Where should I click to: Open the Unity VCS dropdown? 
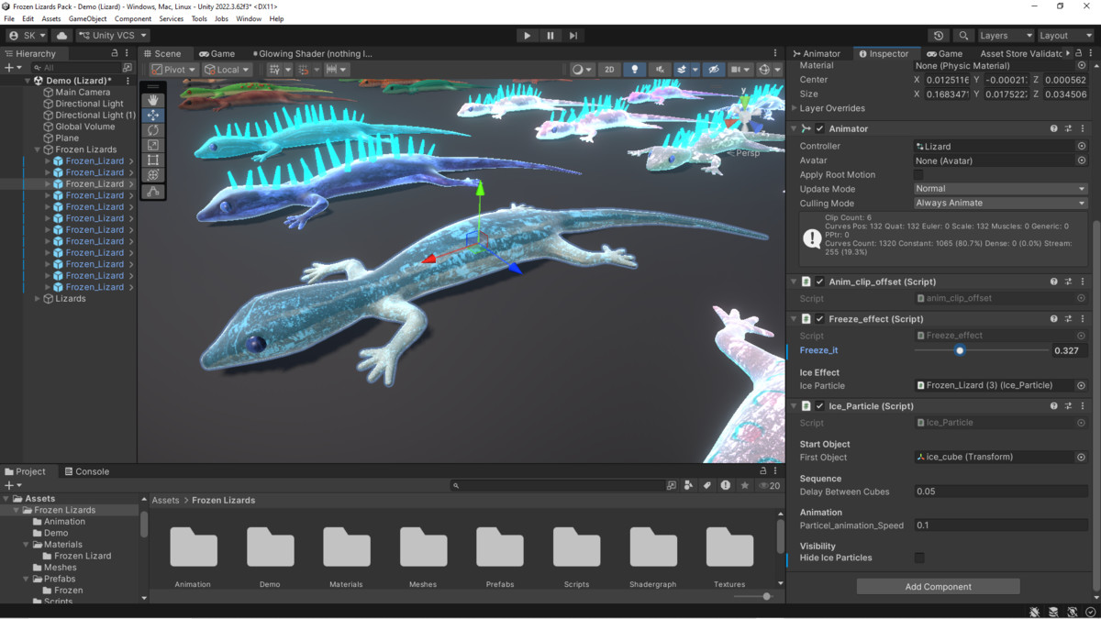tap(113, 36)
